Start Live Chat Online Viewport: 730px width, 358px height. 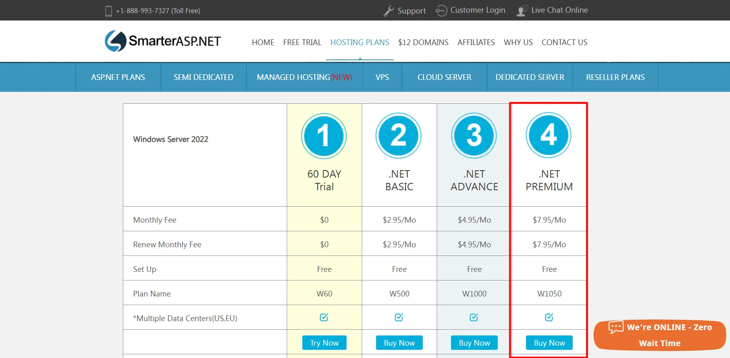(560, 10)
